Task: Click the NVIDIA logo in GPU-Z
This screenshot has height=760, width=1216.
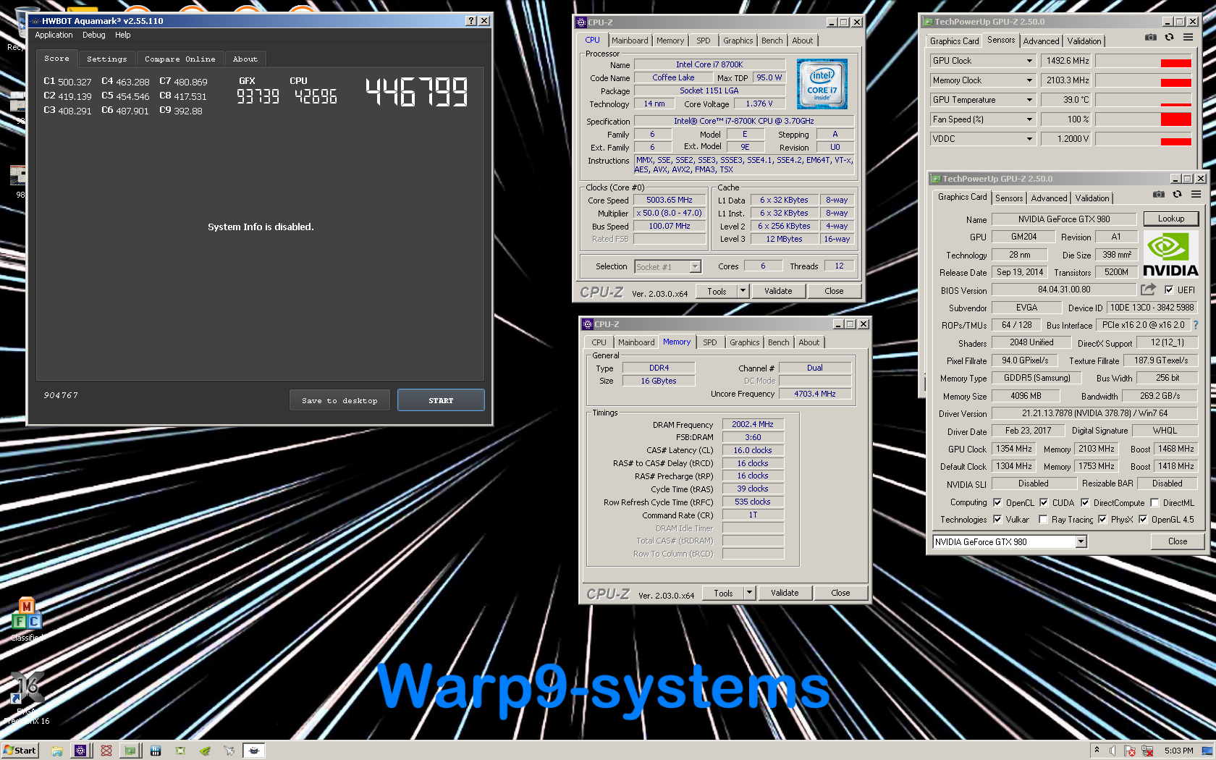Action: 1170,253
